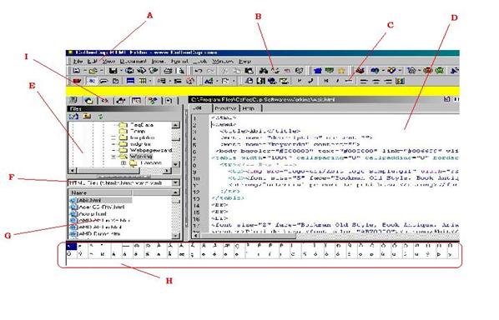Click the Paste clipboard icon
Screen dimensions: 499x320
pos(249,71)
